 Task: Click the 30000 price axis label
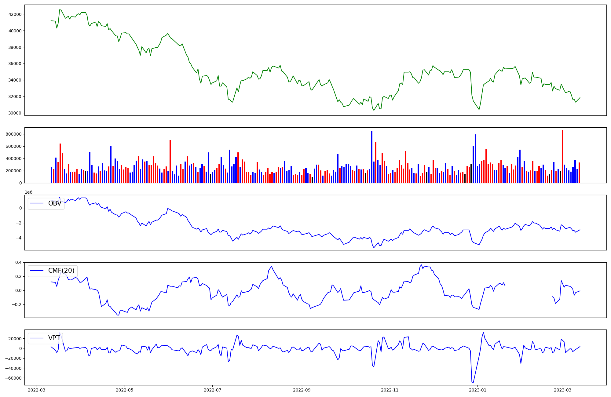coord(15,113)
